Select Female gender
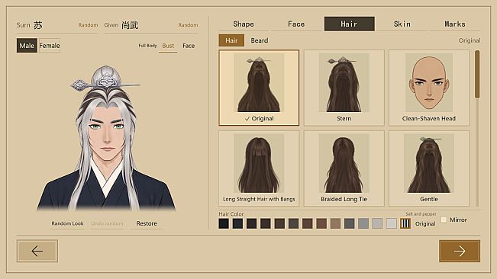Viewport: 497px width, 279px height. pos(50,46)
